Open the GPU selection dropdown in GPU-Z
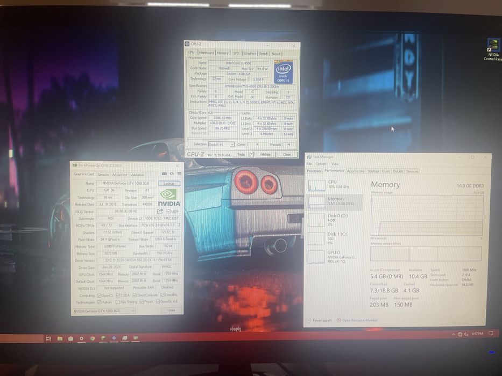The image size is (502, 376). coord(104,311)
